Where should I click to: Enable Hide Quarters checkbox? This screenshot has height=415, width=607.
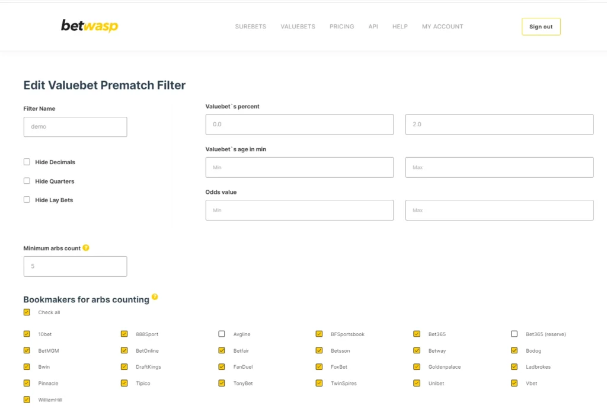click(x=27, y=181)
